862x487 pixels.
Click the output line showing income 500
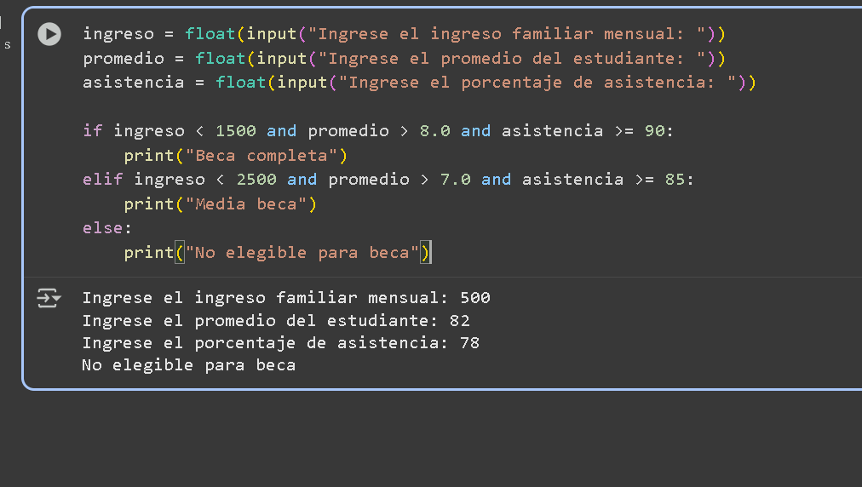pyautogui.click(x=285, y=298)
